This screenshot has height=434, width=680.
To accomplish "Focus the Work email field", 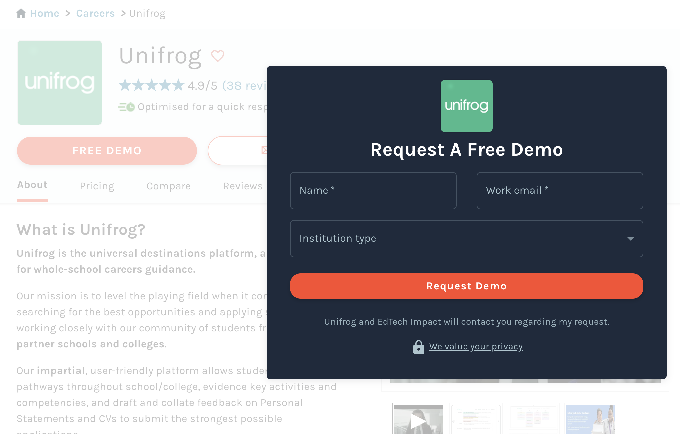I will tap(560, 191).
